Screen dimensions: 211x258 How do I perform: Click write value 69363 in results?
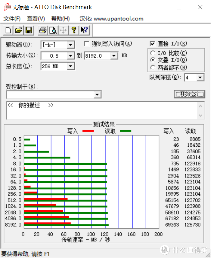point(172,225)
